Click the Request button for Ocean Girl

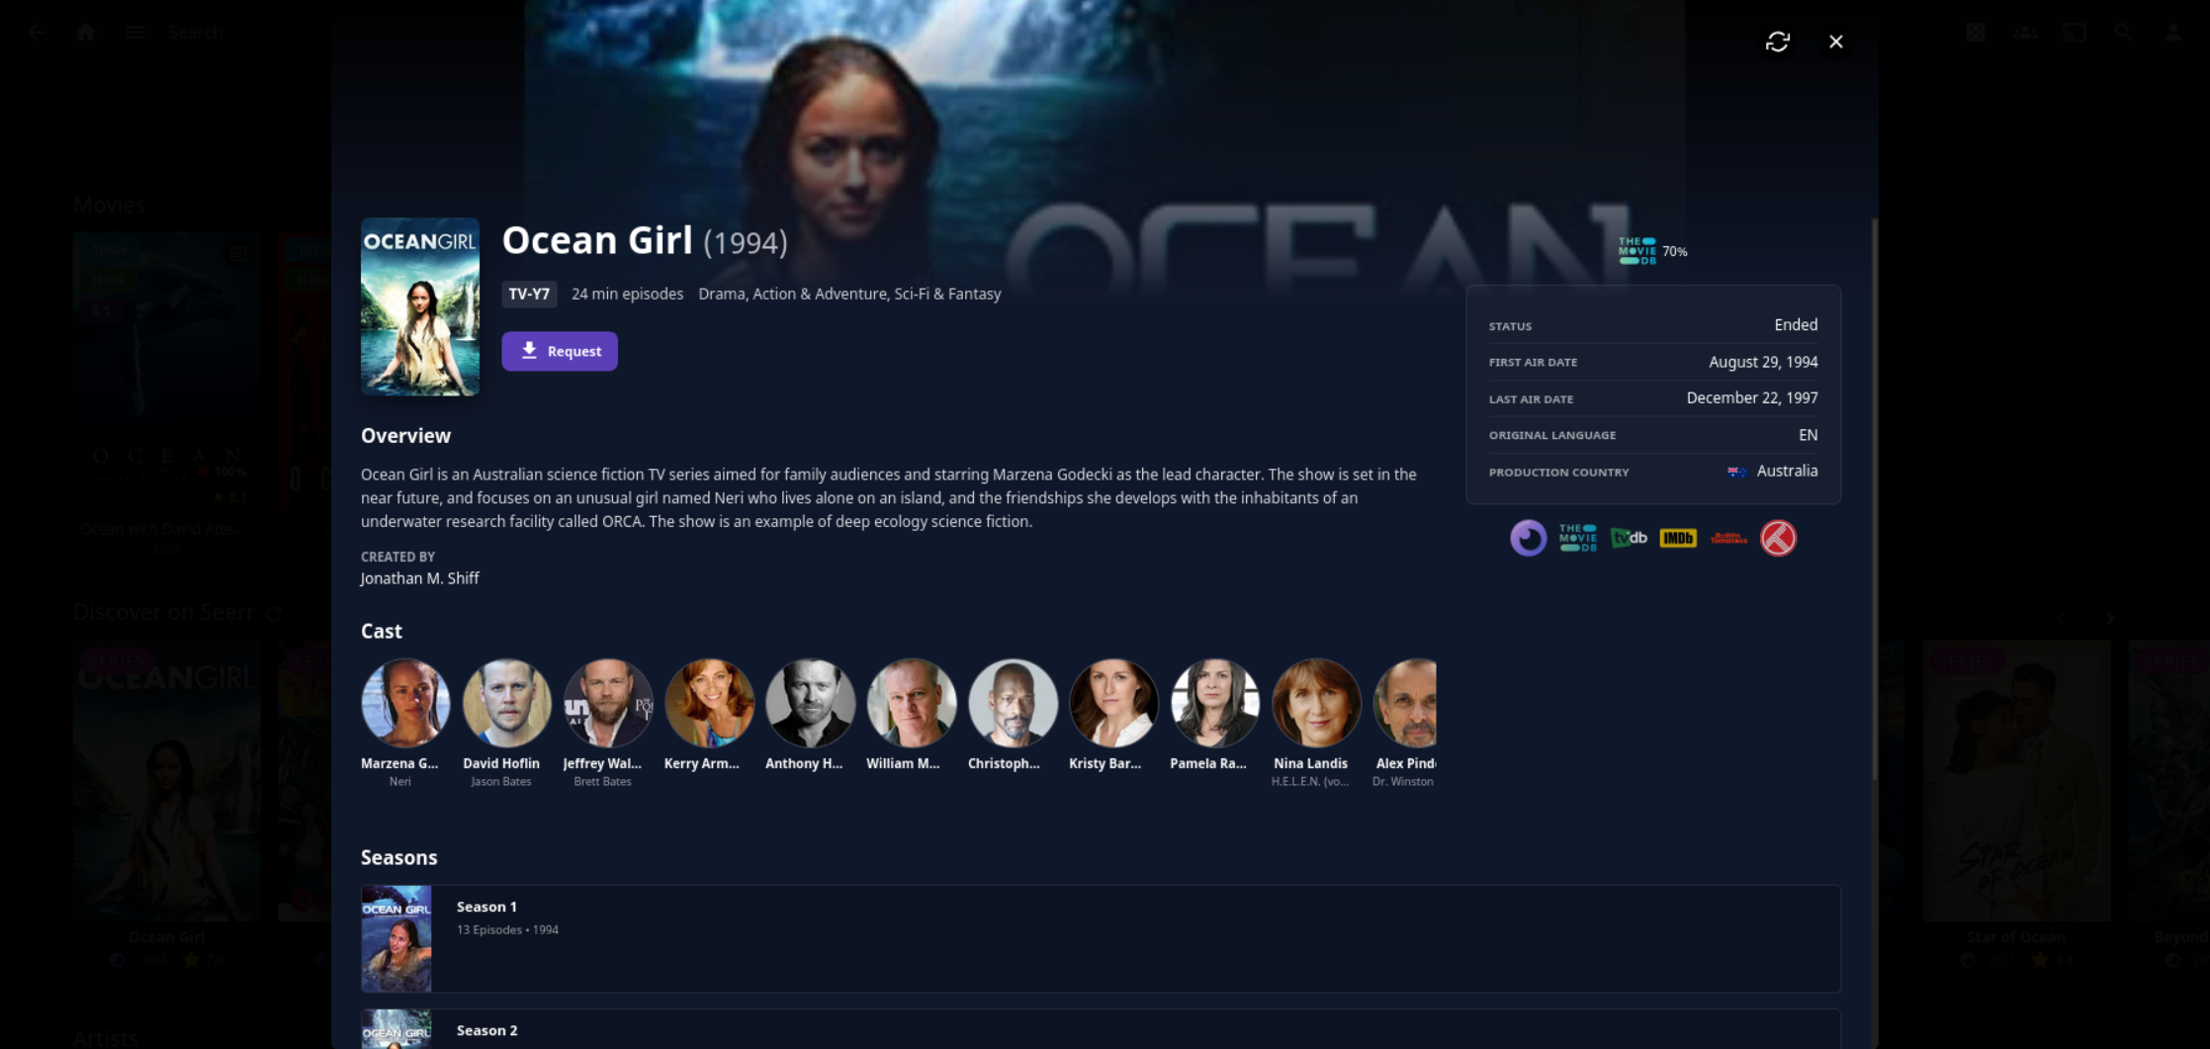coord(560,351)
